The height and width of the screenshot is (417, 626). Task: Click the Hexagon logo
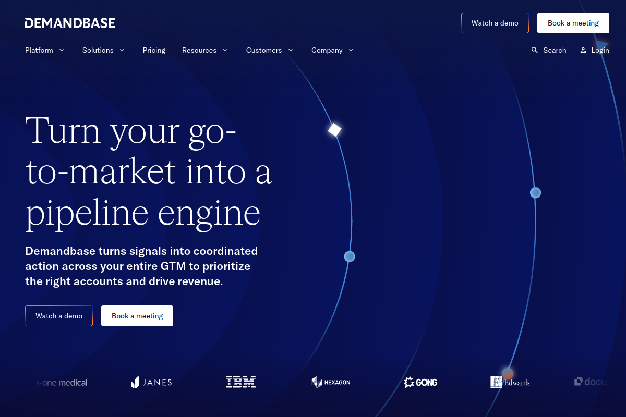[331, 383]
